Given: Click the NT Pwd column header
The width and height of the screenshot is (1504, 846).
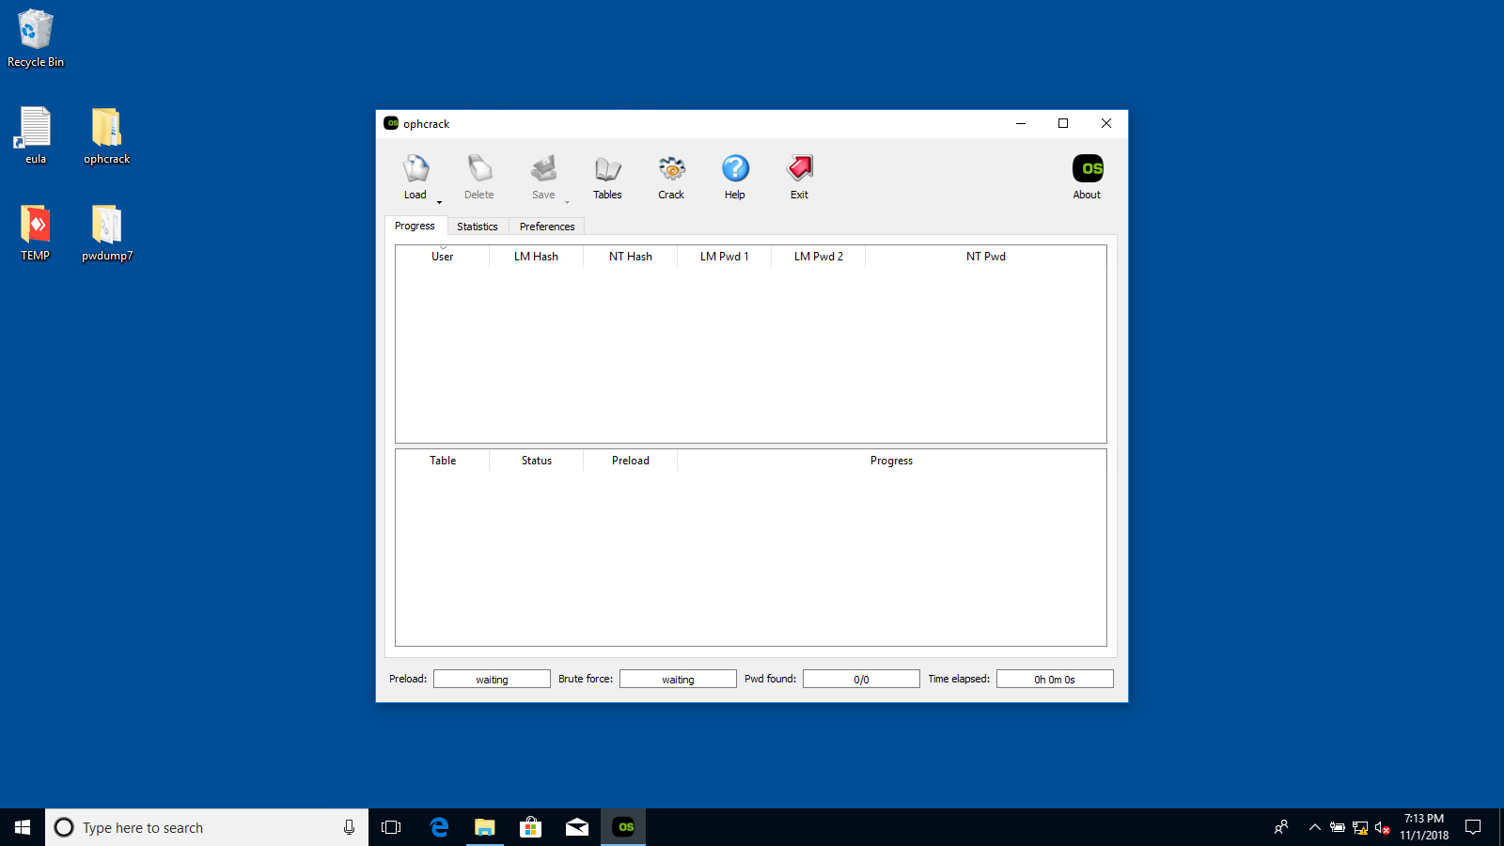Looking at the screenshot, I should click(x=985, y=257).
